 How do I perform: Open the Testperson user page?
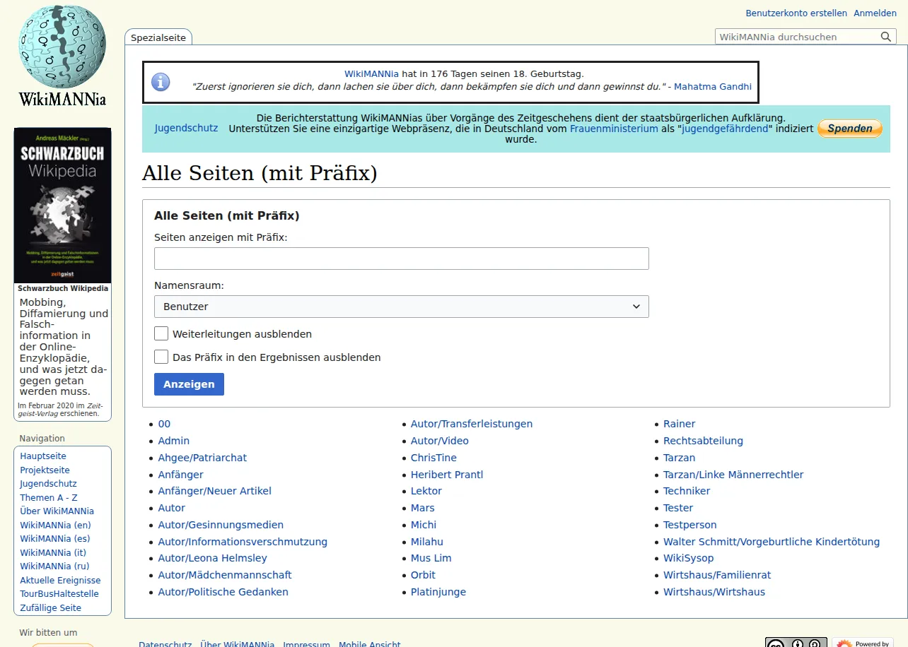point(690,525)
